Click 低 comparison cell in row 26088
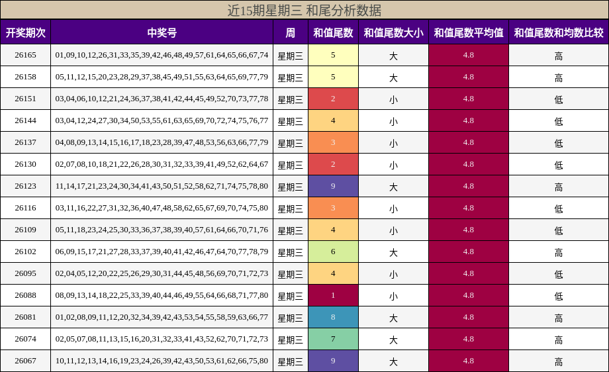The height and width of the screenshot is (372, 609). pos(559,296)
